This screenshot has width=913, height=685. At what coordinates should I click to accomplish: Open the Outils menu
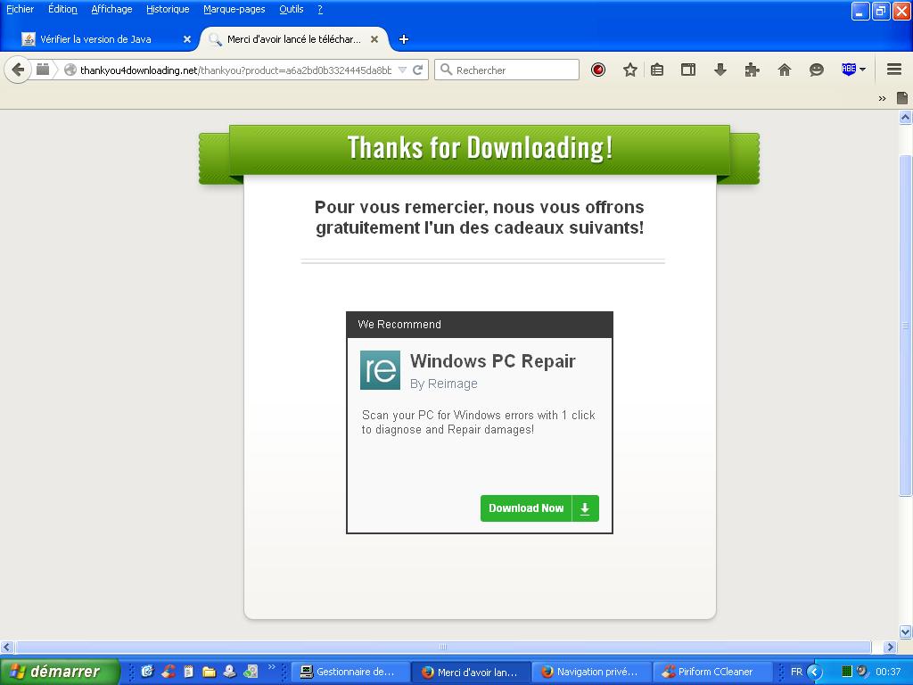tap(292, 9)
